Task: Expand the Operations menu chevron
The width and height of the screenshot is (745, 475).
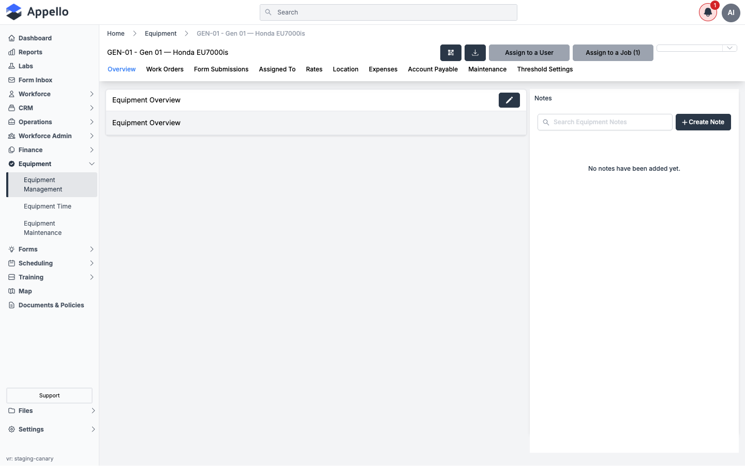Action: pyautogui.click(x=92, y=122)
